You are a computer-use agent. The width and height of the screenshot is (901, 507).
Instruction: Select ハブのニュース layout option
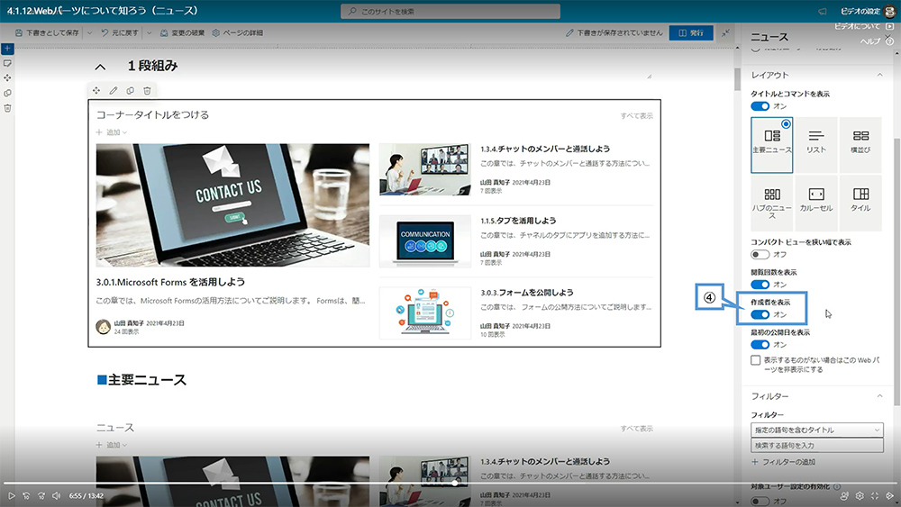772,204
